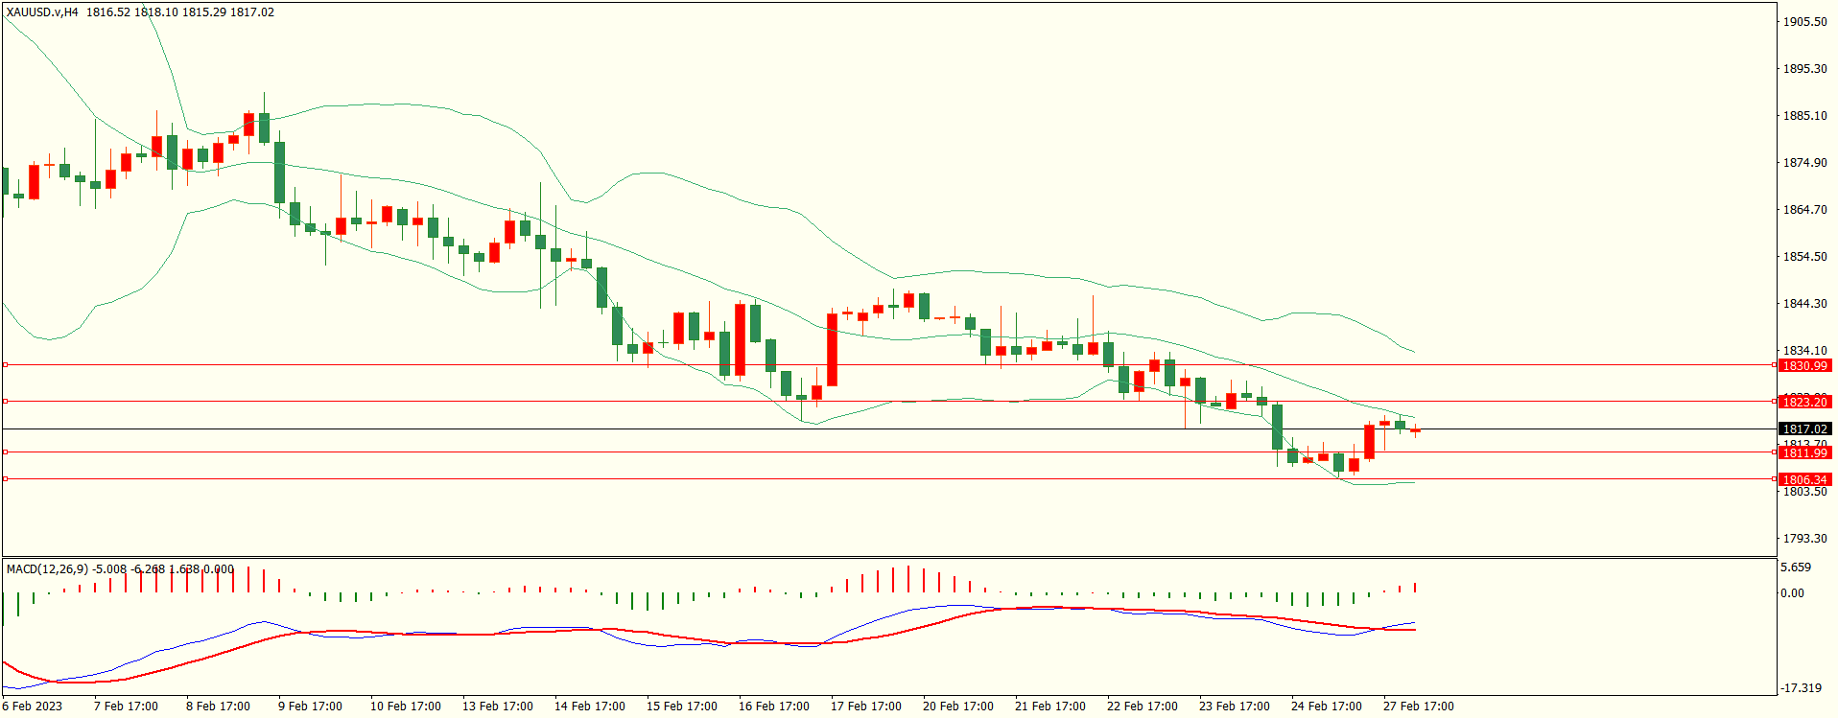Viewport: 1838px width, 718px height.
Task: Select the 1811.99 red price level tag
Action: pos(1803,452)
